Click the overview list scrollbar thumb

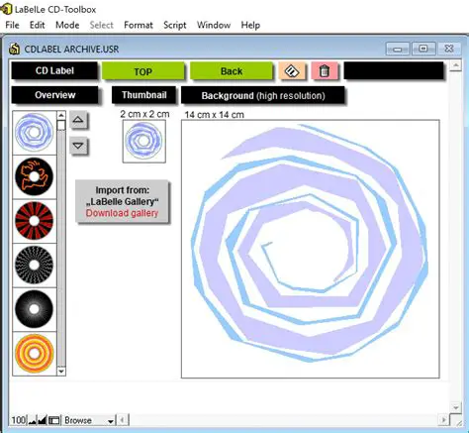point(61,125)
